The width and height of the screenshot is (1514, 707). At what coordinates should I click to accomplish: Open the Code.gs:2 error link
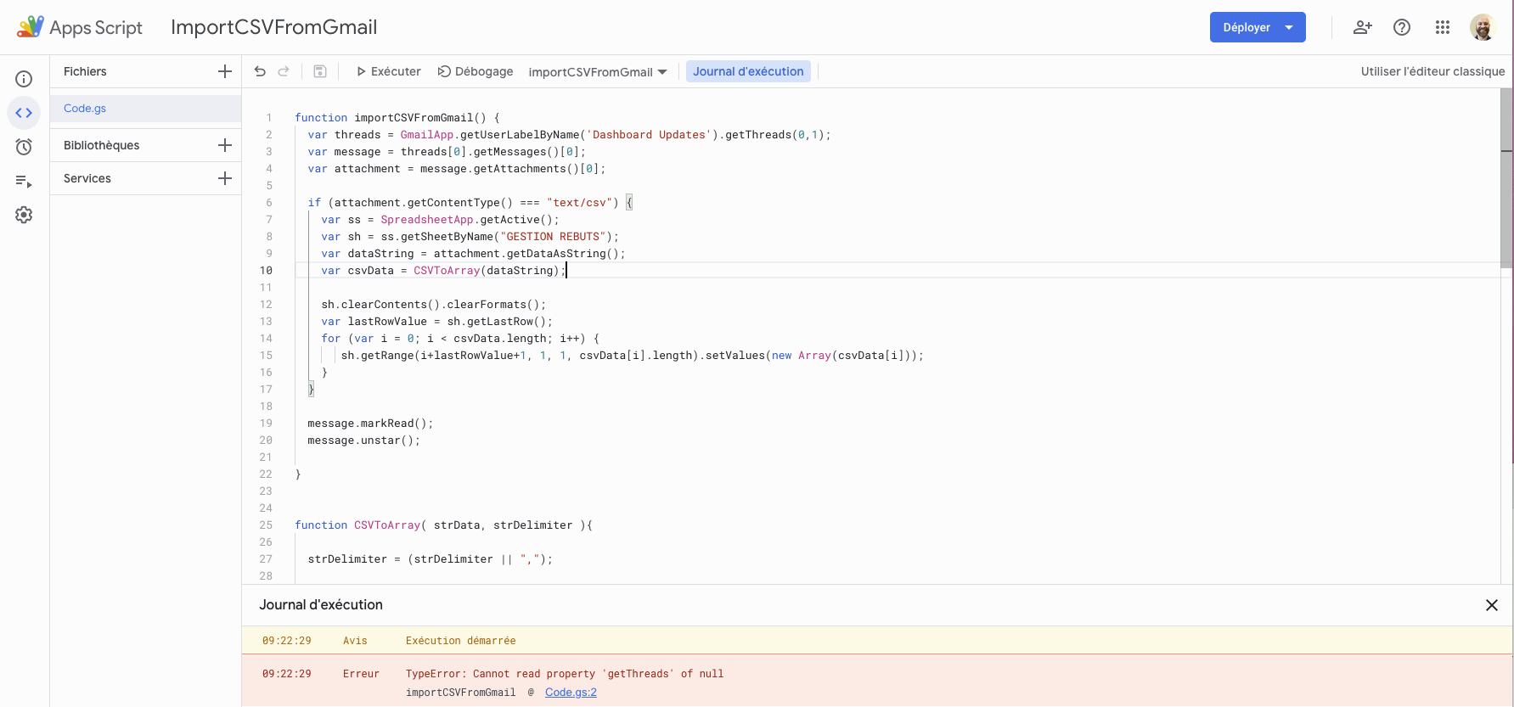coord(571,693)
